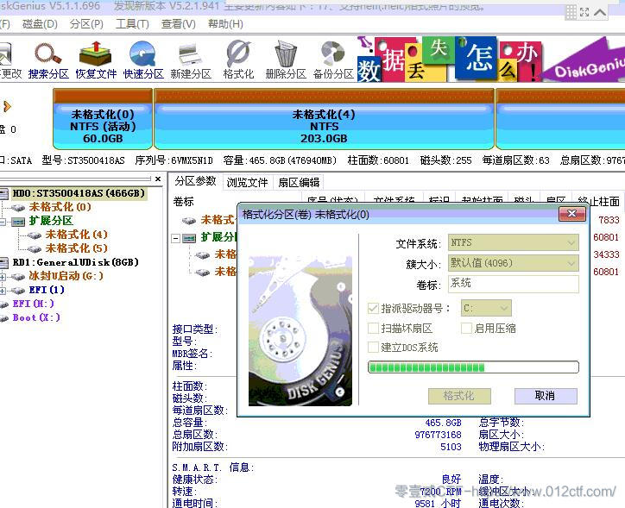Open the grid icon at top right
Image resolution: width=625 pixels, height=508 pixels.
[571, 12]
